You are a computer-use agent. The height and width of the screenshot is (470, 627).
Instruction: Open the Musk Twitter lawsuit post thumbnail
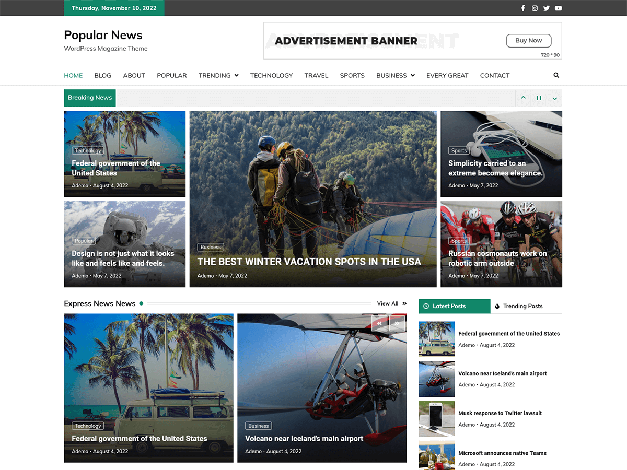[x=436, y=419]
